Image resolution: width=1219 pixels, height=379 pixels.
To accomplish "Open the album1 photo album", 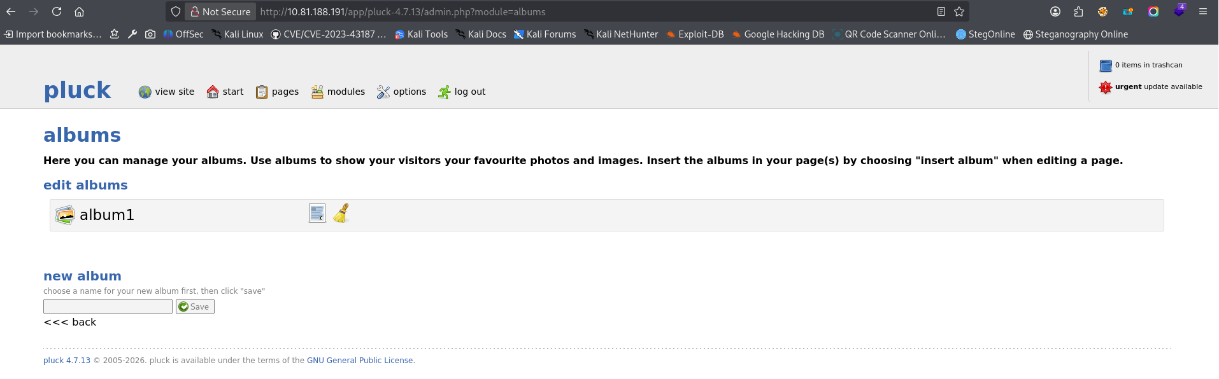I will click(x=106, y=215).
